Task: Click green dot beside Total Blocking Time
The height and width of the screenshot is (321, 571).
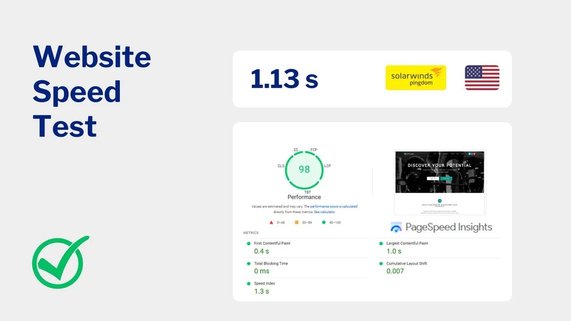Action: (248, 263)
